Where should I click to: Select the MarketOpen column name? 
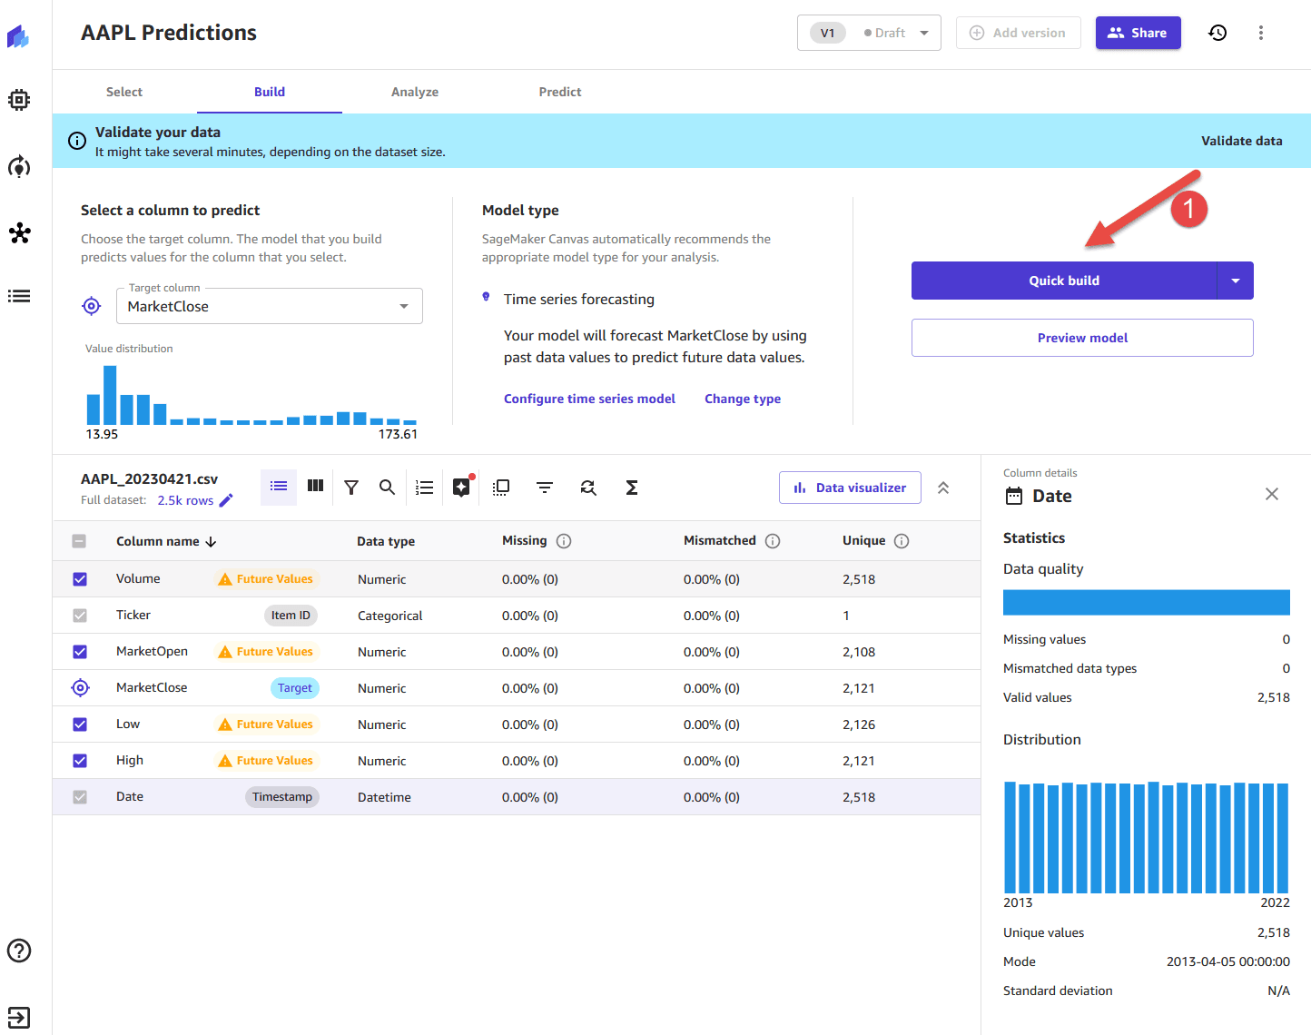[x=152, y=651]
